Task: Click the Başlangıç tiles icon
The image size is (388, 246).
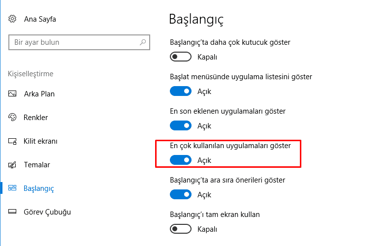Action: (x=13, y=188)
